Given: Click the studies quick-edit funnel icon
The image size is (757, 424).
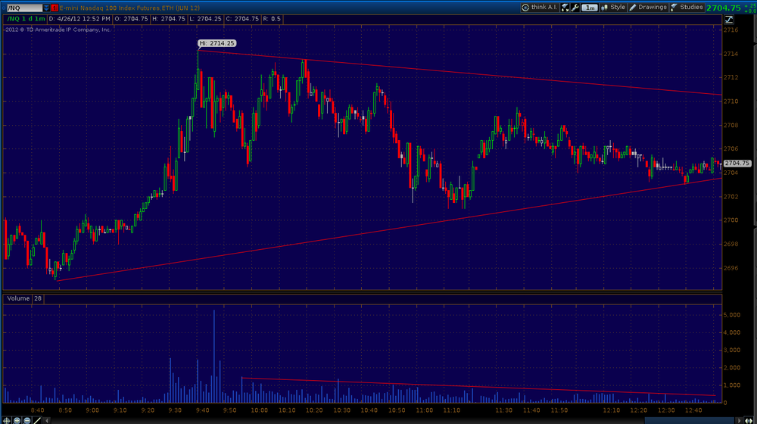Looking at the screenshot, I should pos(565,8).
